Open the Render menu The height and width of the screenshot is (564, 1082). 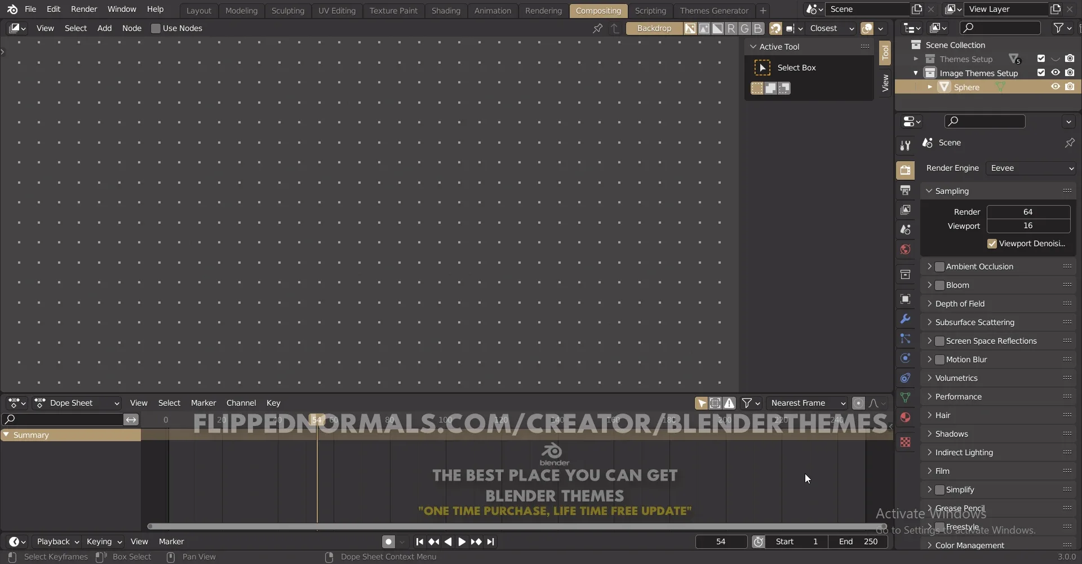tap(84, 9)
